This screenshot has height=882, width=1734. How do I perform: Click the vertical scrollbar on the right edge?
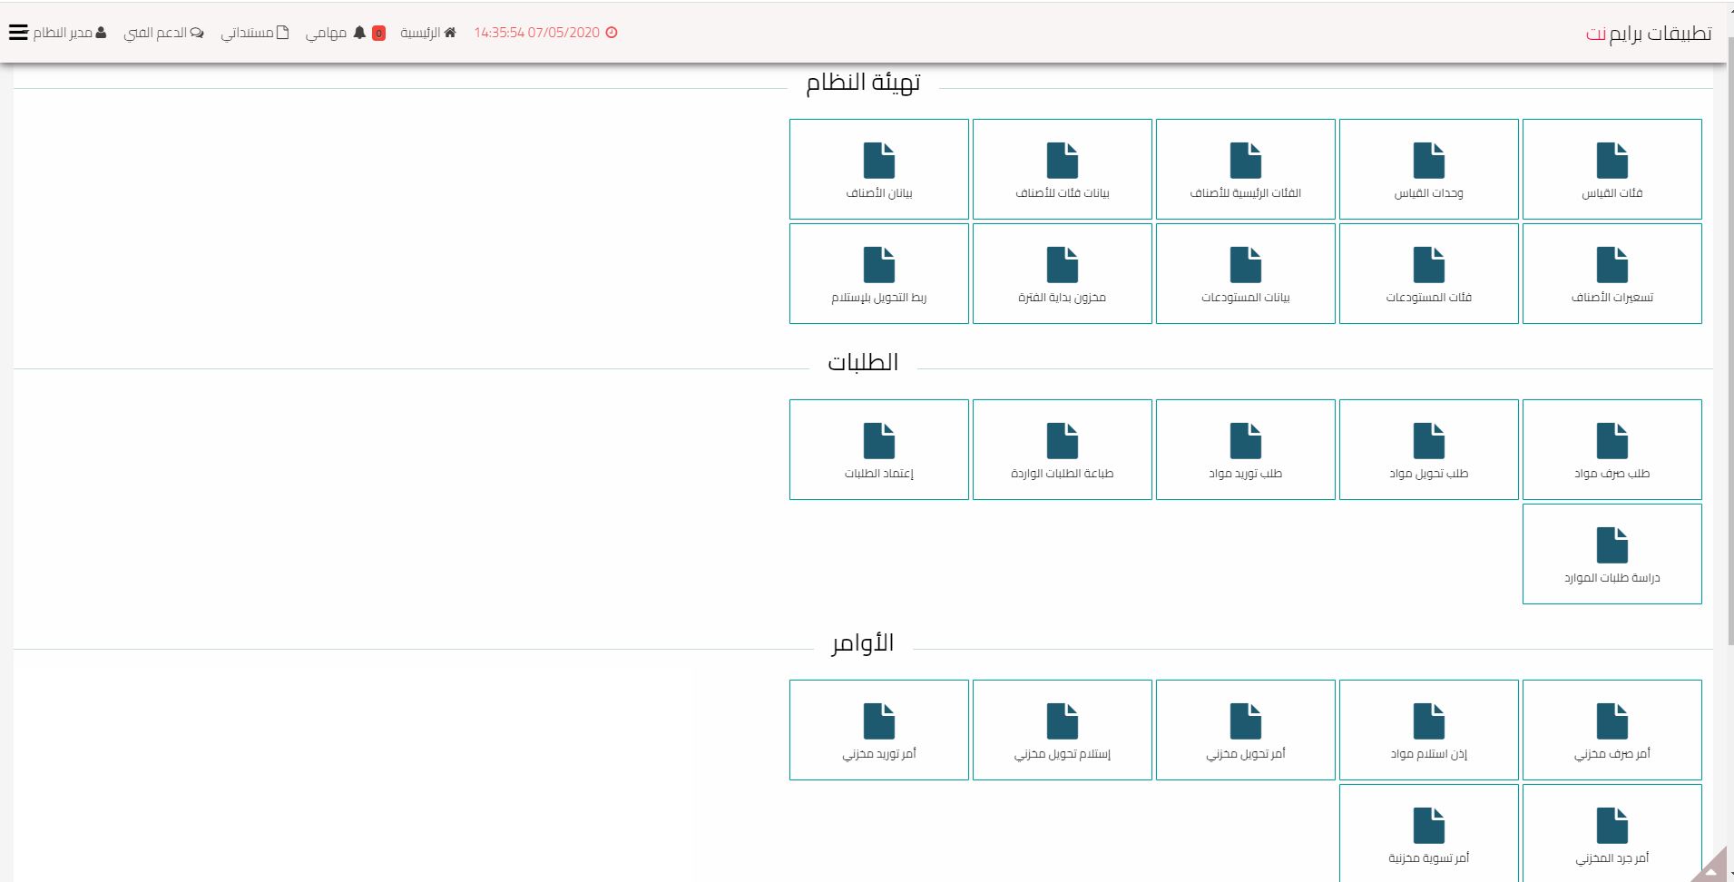[x=1728, y=363]
